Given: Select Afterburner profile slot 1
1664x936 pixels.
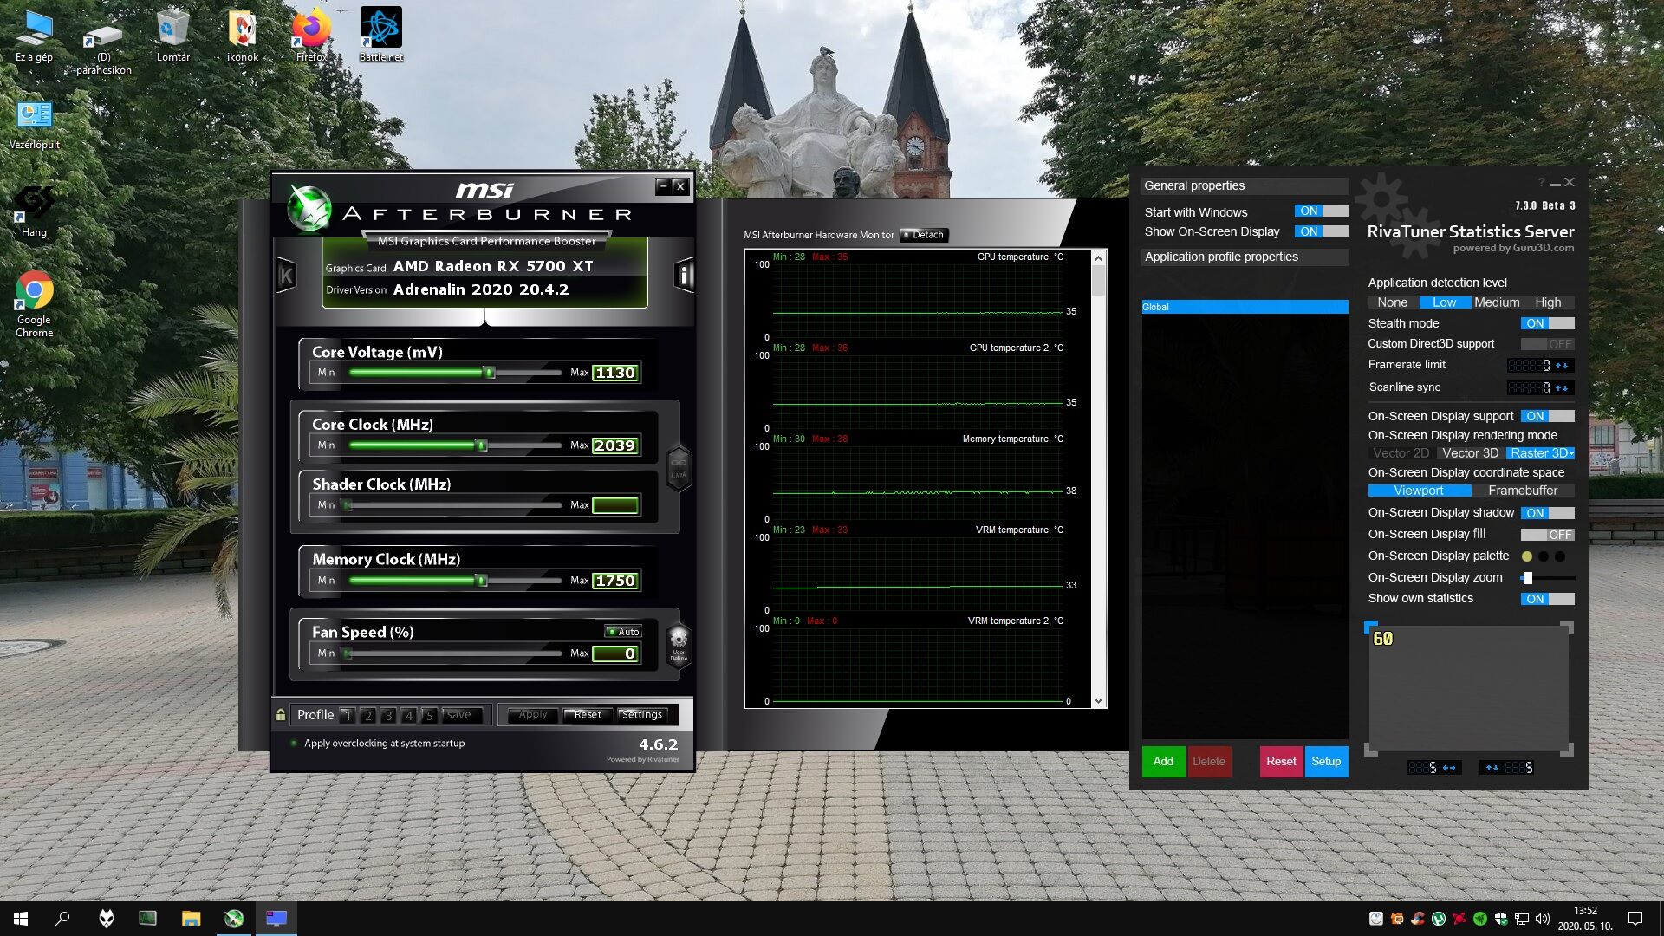Looking at the screenshot, I should [x=348, y=716].
